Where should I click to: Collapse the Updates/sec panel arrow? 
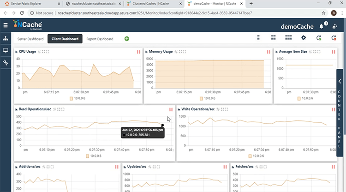(x=125, y=167)
